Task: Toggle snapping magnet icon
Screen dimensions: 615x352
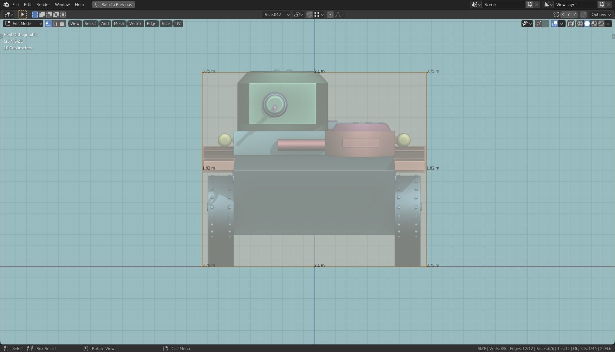Action: [309, 14]
